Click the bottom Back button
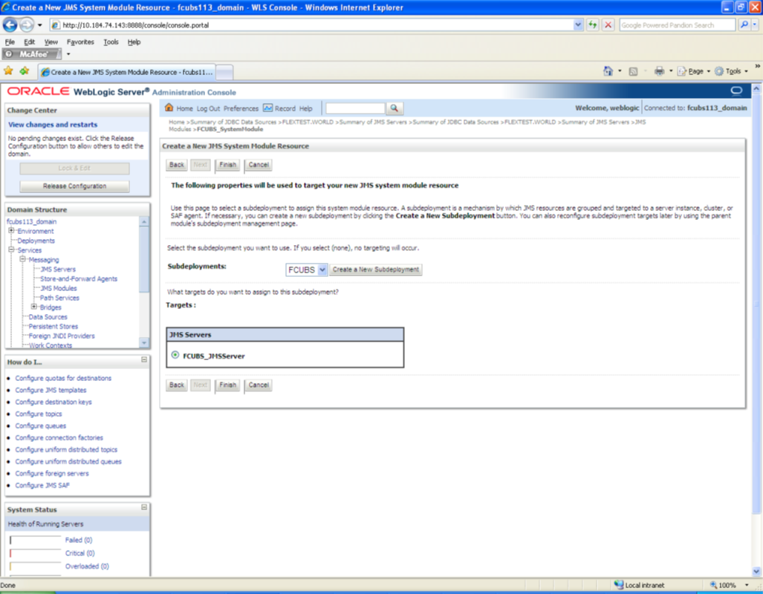763x594 pixels. tap(176, 385)
